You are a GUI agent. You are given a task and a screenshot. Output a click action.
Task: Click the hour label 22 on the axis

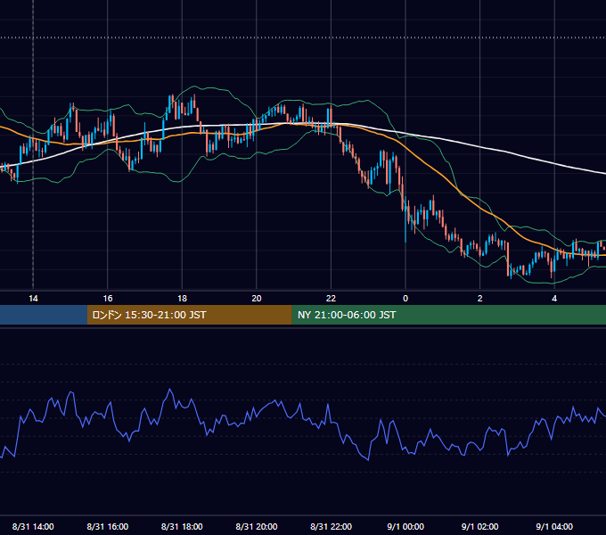[x=331, y=299]
